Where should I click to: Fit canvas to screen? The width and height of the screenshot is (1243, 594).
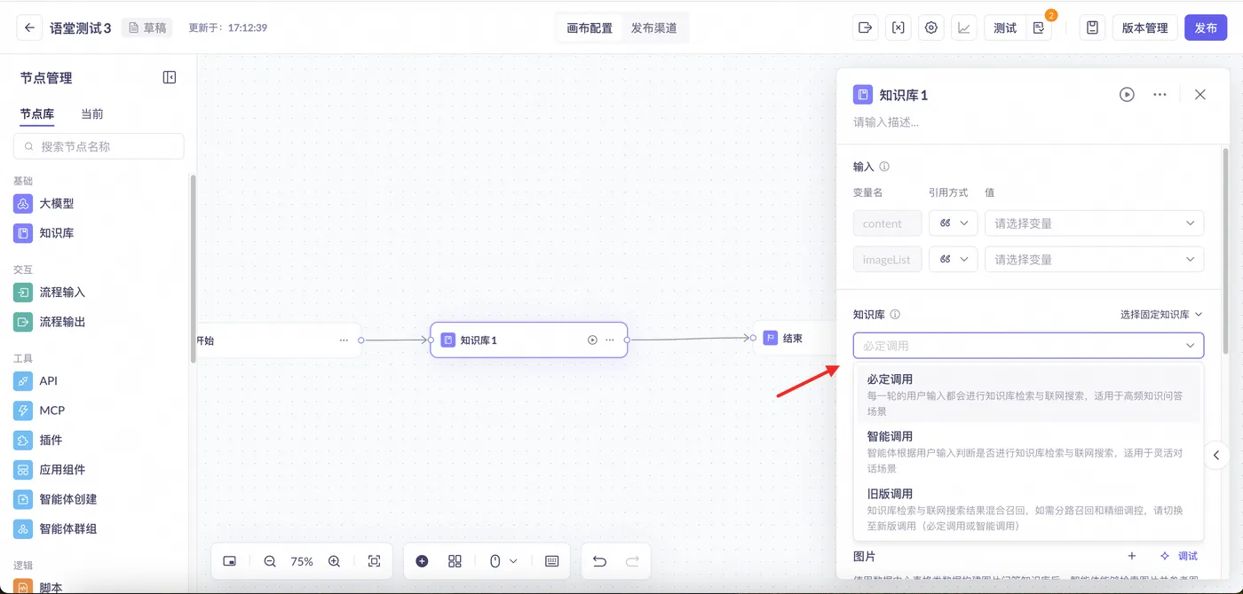pos(374,561)
